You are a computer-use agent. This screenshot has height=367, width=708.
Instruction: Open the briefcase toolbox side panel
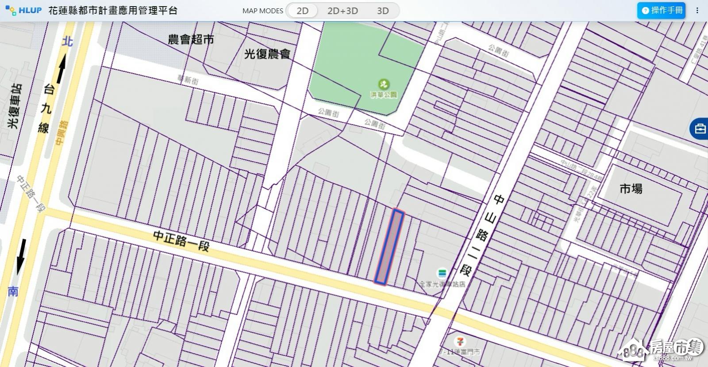pyautogui.click(x=700, y=129)
